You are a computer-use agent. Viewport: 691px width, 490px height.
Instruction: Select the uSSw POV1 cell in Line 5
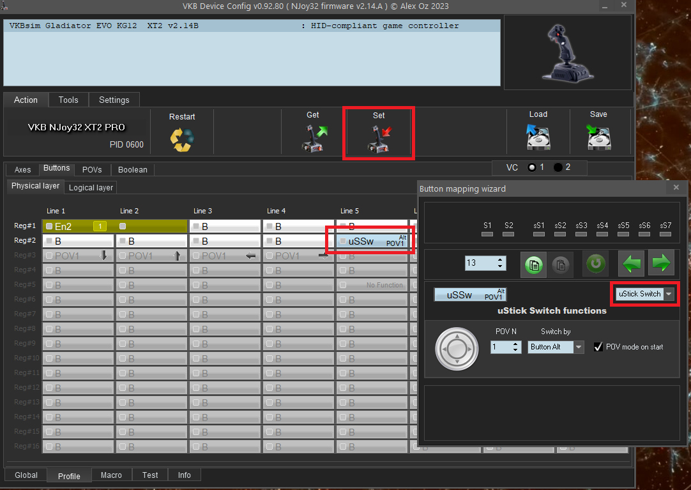click(370, 241)
